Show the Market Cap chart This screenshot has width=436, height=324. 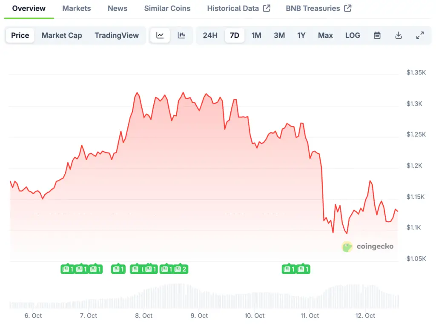pyautogui.click(x=62, y=35)
